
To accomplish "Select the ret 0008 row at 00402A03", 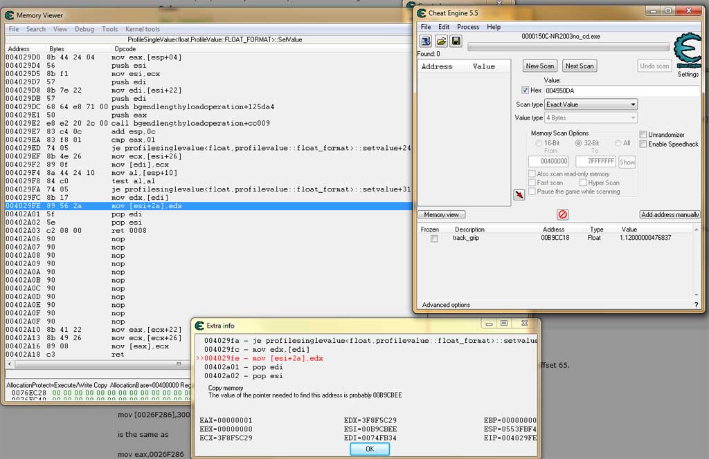I will coord(209,231).
